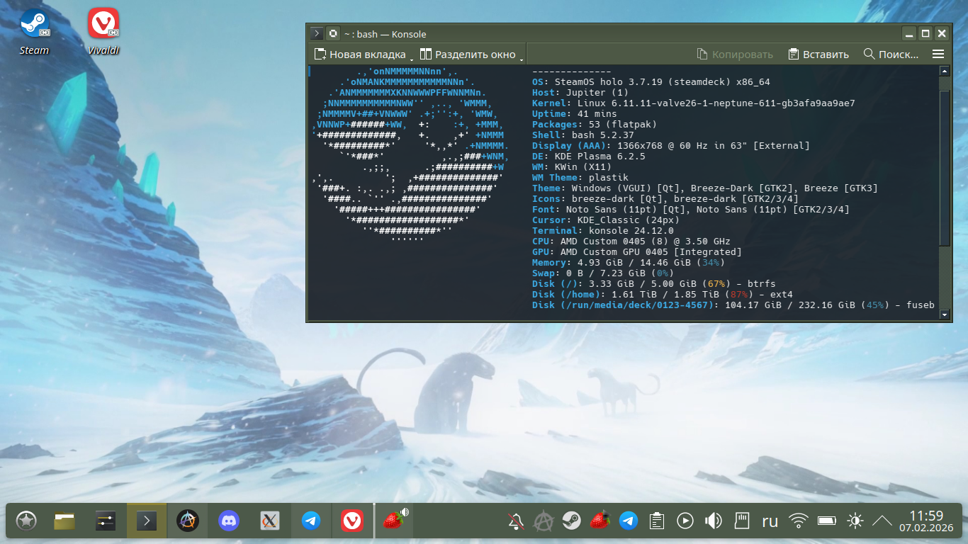The image size is (968, 544).
Task: Open the application launcher menu
Action: [26, 521]
